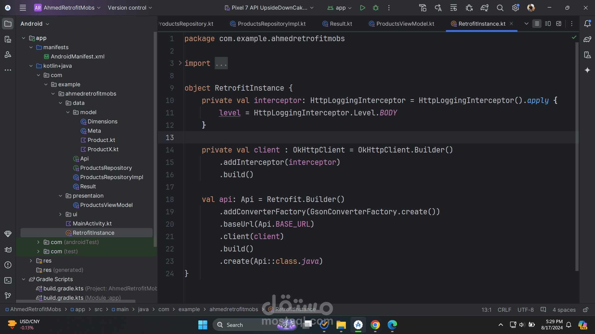Switch editor to Split view mode
The width and height of the screenshot is (595, 334).
click(x=548, y=24)
